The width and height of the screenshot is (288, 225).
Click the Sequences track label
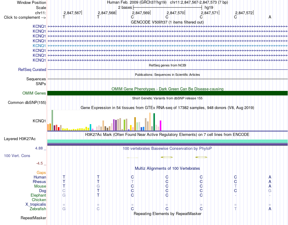click(36, 79)
